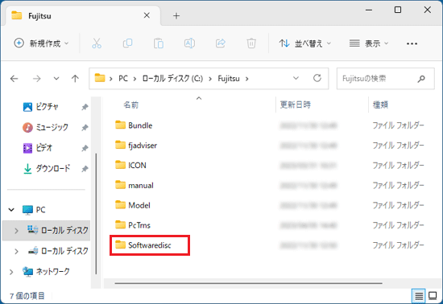Select the fjadviser folder
The width and height of the screenshot is (443, 304).
click(136, 146)
